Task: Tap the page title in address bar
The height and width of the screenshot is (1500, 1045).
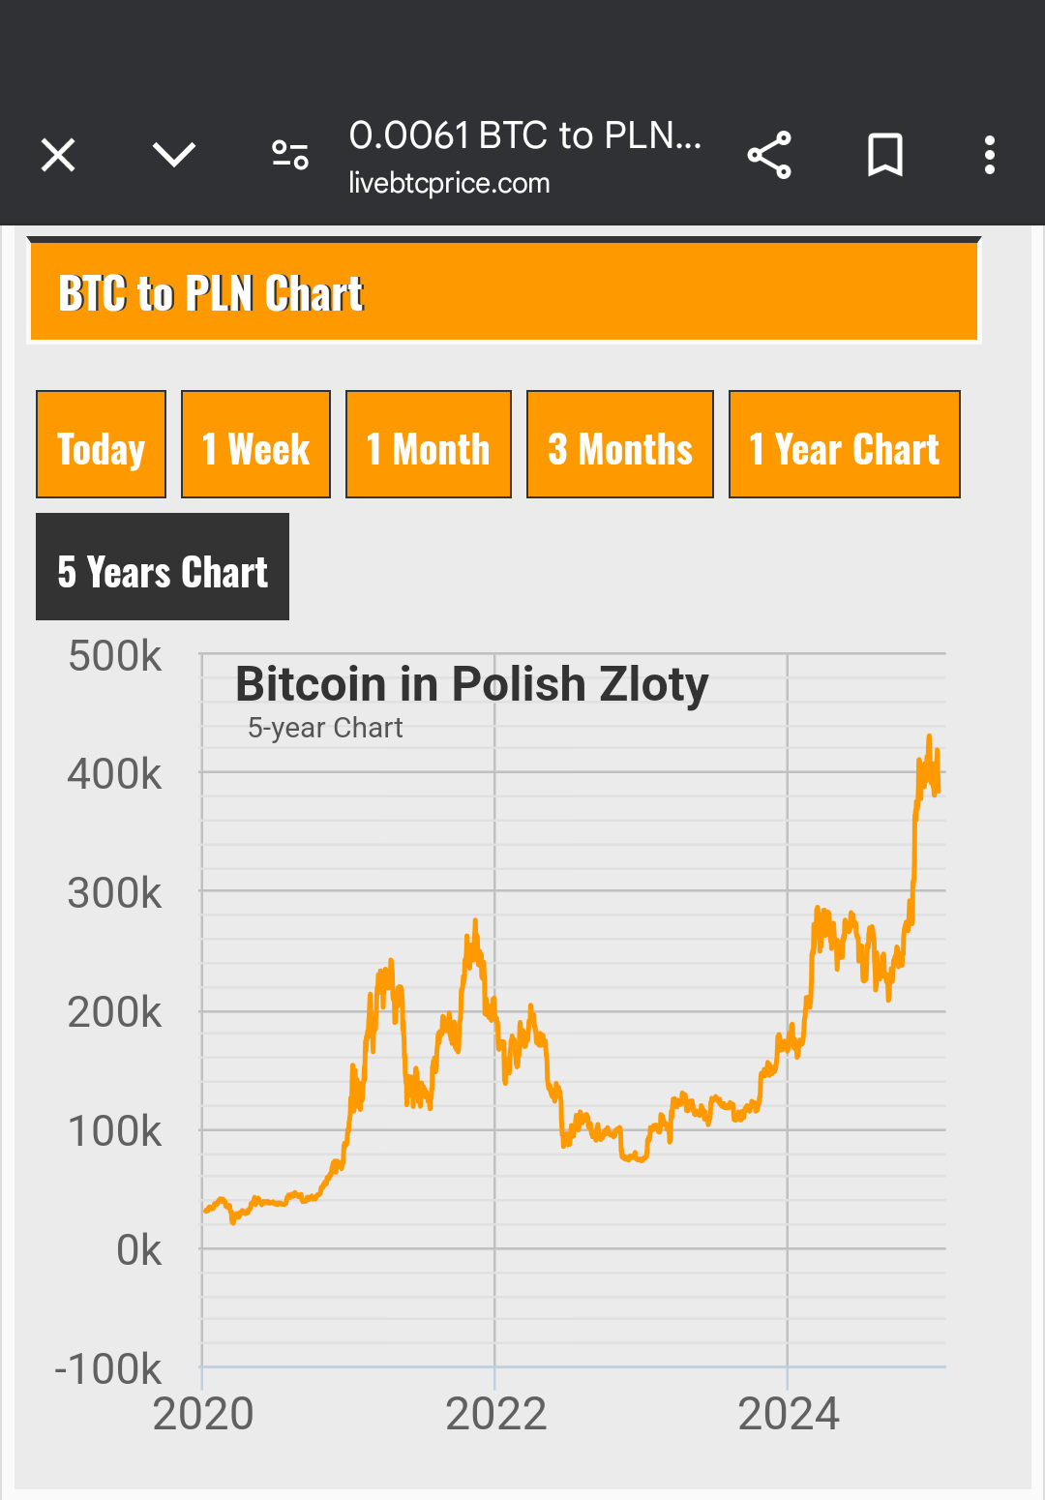Action: pyautogui.click(x=524, y=135)
